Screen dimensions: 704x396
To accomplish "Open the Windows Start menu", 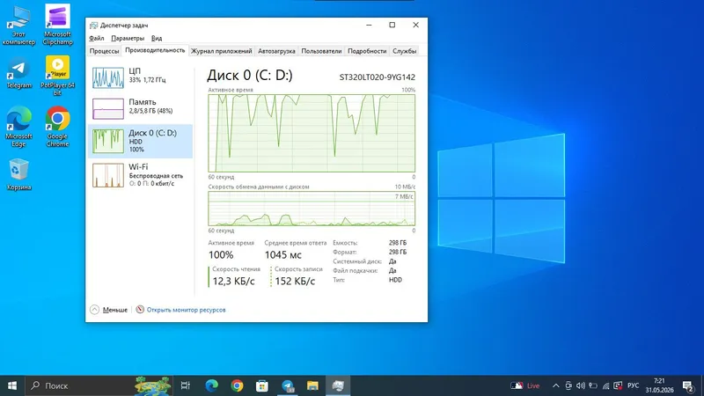I will pos(12,385).
